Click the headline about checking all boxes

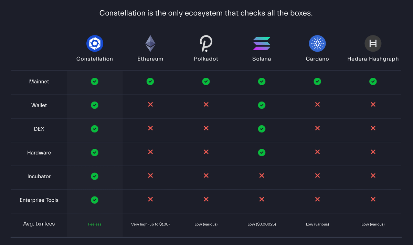point(206,13)
